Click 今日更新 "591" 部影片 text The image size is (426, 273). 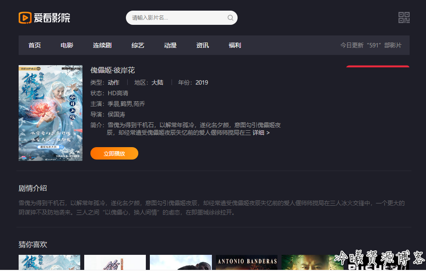tap(371, 45)
